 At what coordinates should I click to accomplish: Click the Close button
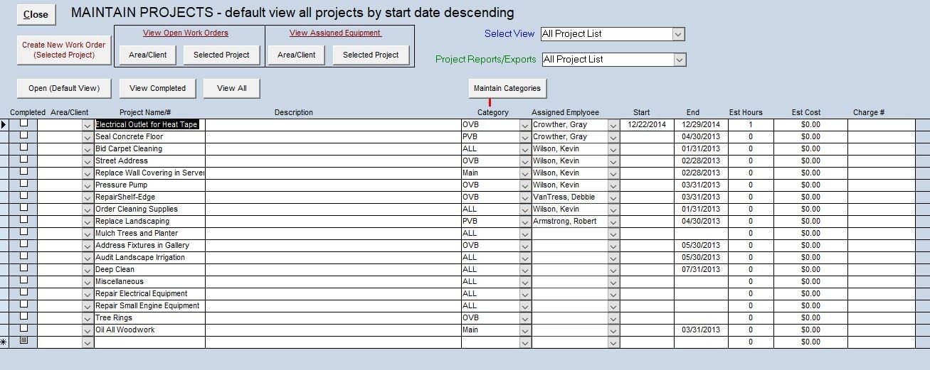tap(36, 14)
